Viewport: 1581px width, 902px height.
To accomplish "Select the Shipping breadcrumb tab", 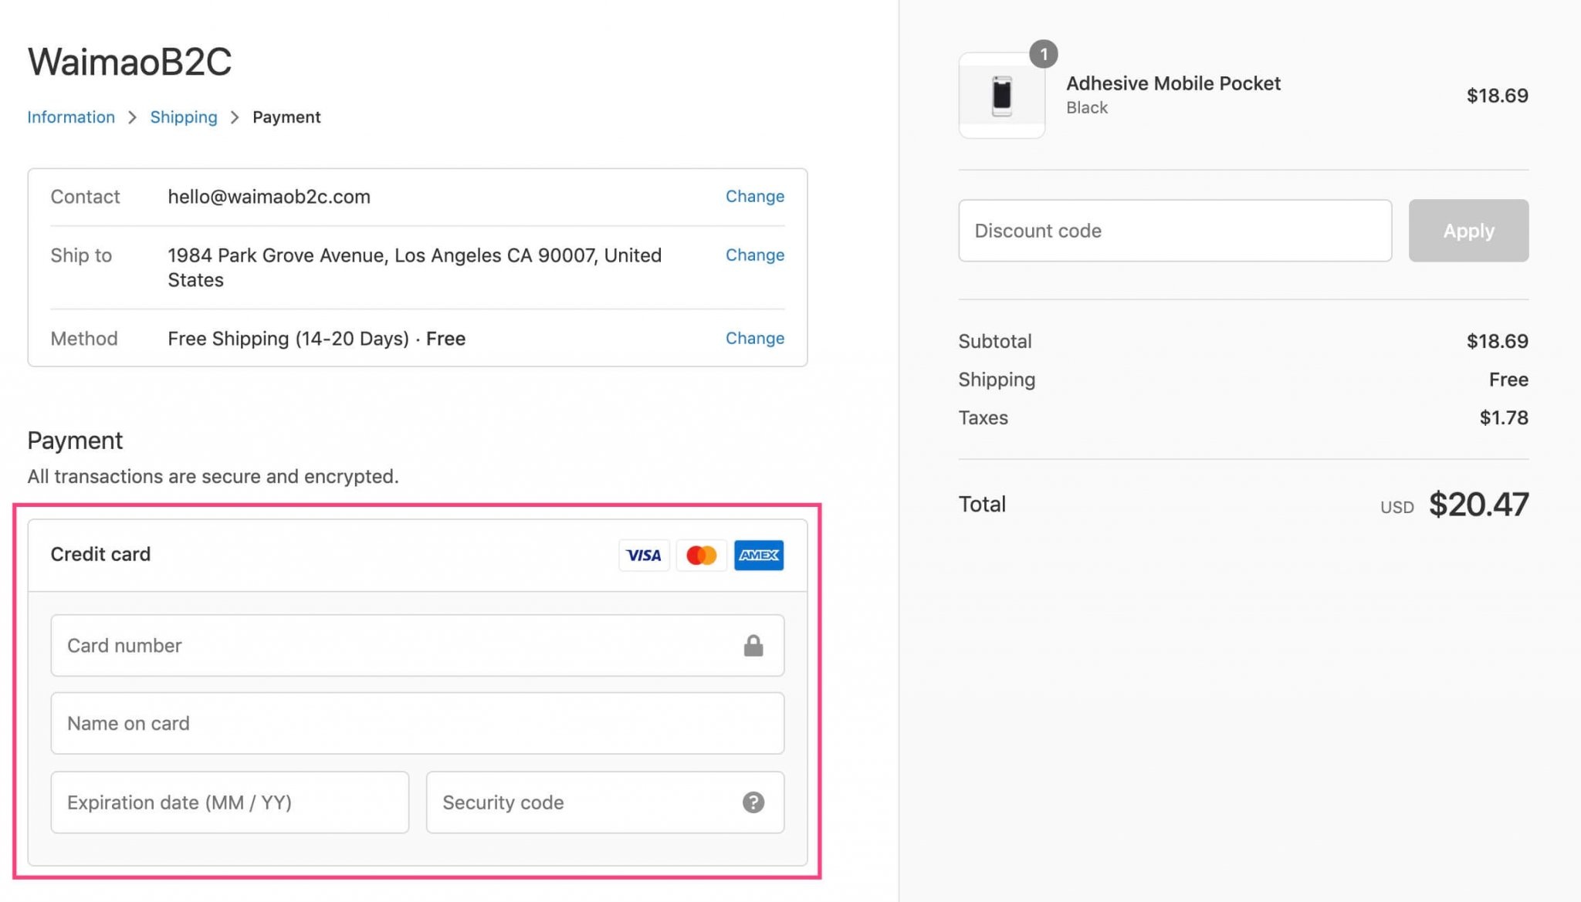I will (x=182, y=117).
